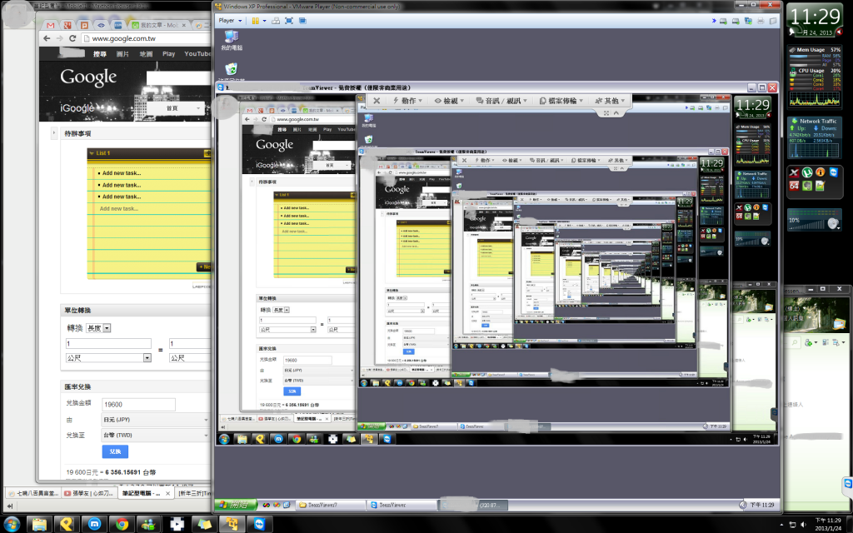The width and height of the screenshot is (853, 533).
Task: Go back in the host browser
Action: point(47,38)
